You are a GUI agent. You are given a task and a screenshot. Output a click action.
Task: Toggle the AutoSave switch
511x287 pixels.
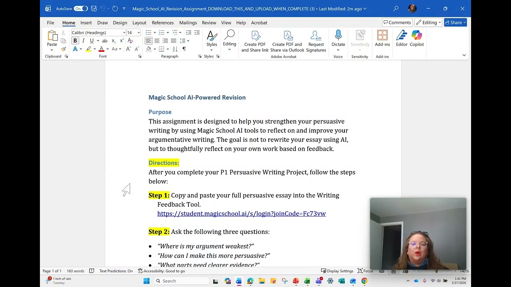81,8
